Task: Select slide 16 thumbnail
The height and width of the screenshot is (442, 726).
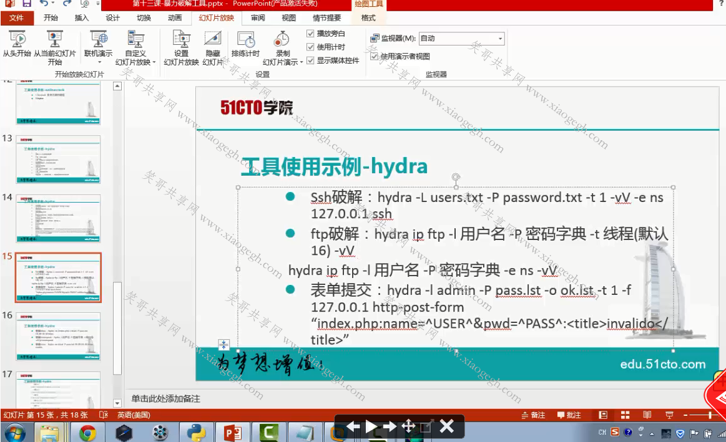Action: (x=58, y=336)
